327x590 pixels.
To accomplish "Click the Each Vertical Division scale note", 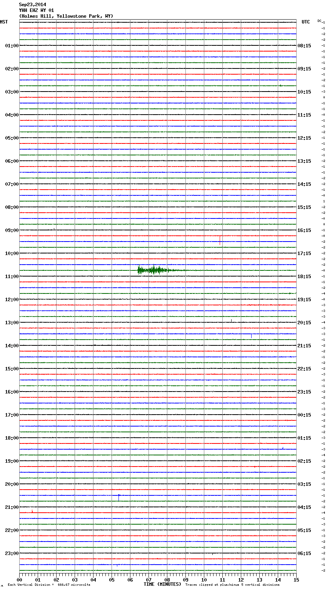I will click(x=49, y=585).
